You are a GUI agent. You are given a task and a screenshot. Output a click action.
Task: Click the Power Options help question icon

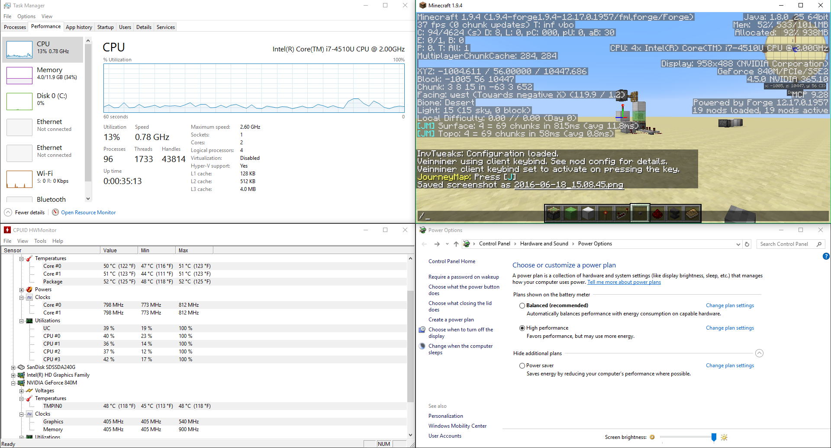826,256
